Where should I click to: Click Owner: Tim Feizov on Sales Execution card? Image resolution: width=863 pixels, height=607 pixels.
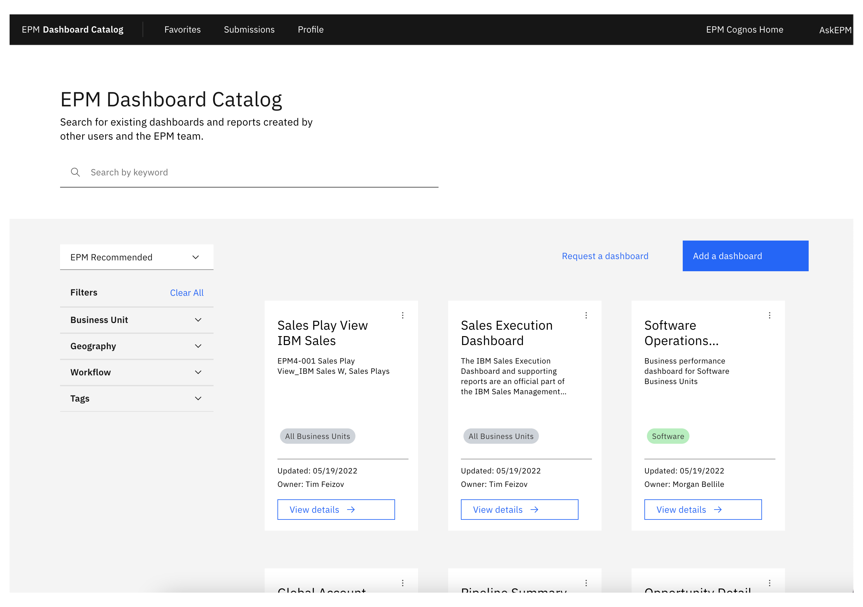[494, 484]
